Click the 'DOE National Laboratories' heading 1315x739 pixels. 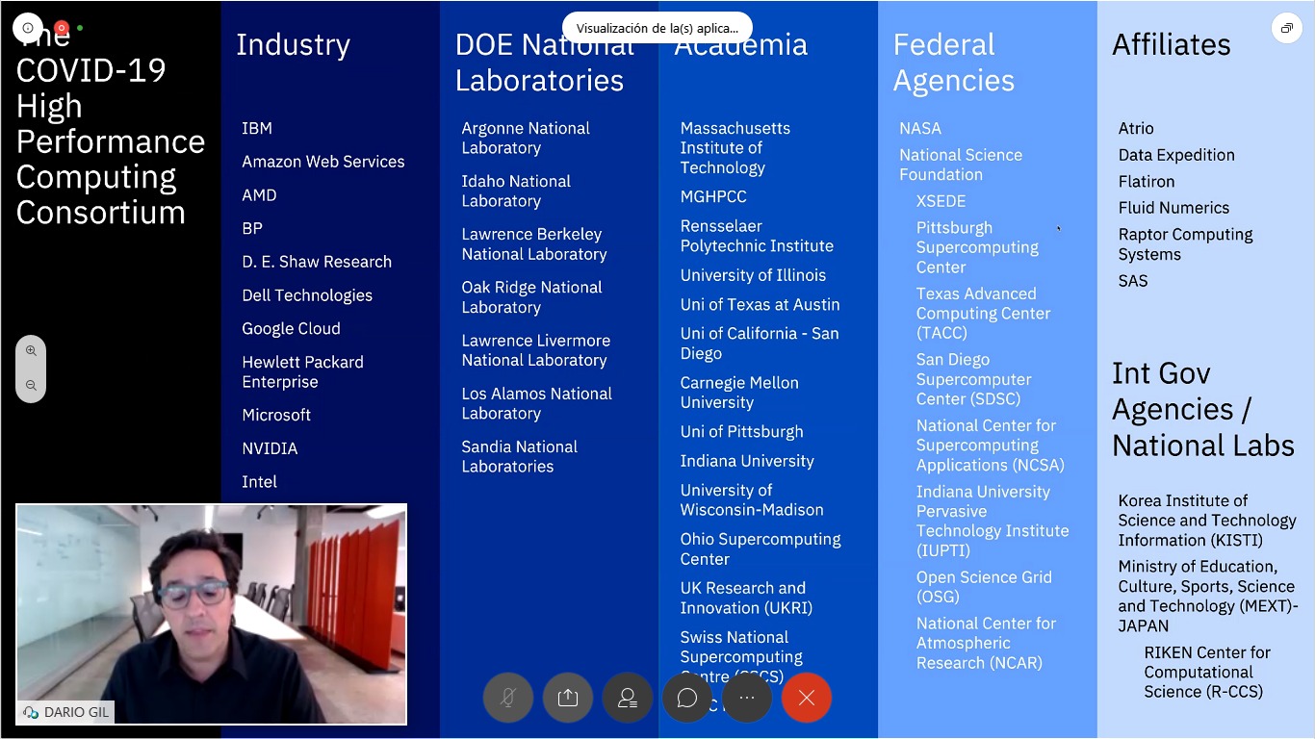[544, 63]
